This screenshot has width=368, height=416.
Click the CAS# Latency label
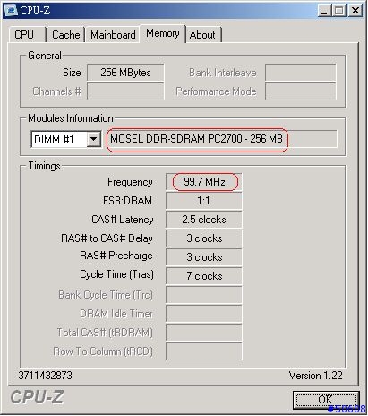123,220
